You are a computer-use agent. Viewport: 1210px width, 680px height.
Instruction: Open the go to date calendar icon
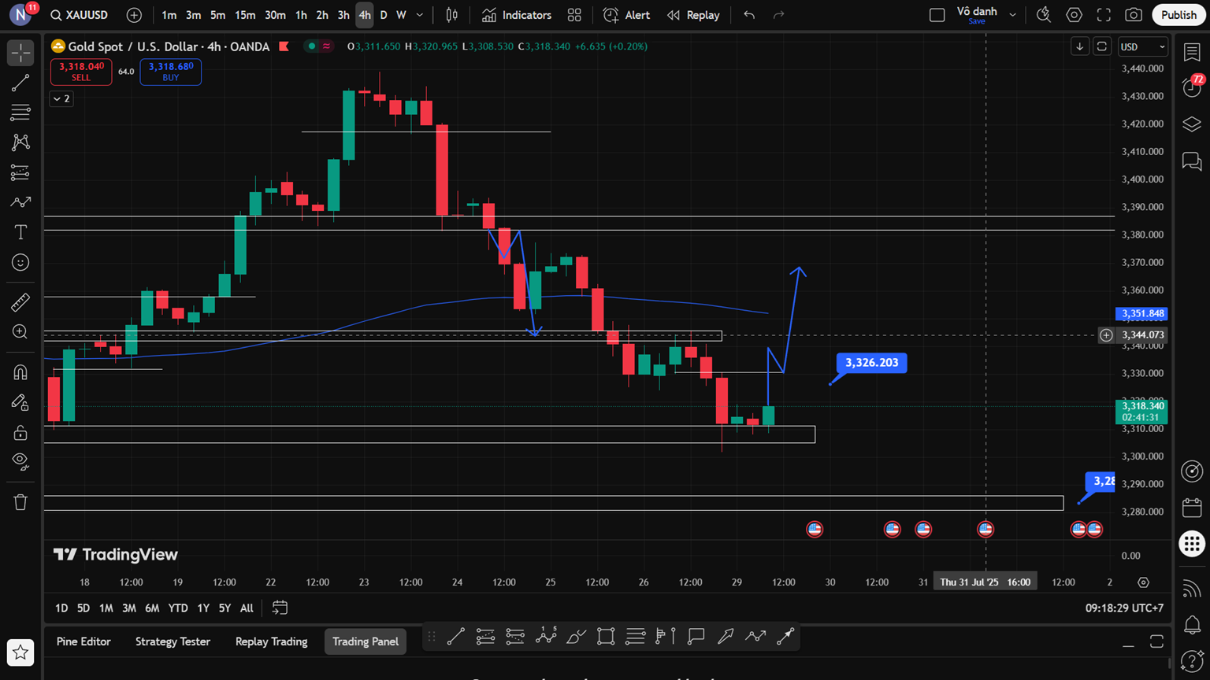point(280,608)
